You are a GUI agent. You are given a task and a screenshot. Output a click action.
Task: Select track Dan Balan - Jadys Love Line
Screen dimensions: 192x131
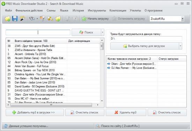(x=53, y=82)
